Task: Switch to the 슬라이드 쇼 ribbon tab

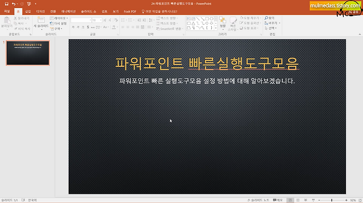Action: (x=88, y=11)
